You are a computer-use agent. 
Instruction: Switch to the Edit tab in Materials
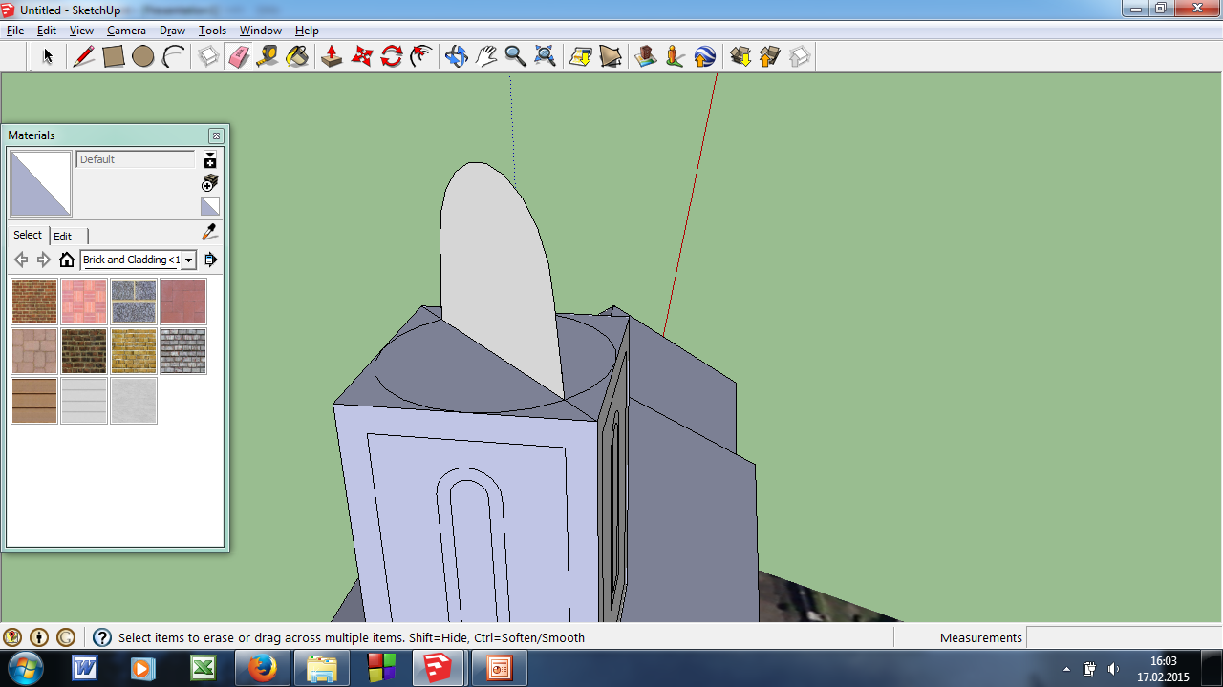point(62,236)
